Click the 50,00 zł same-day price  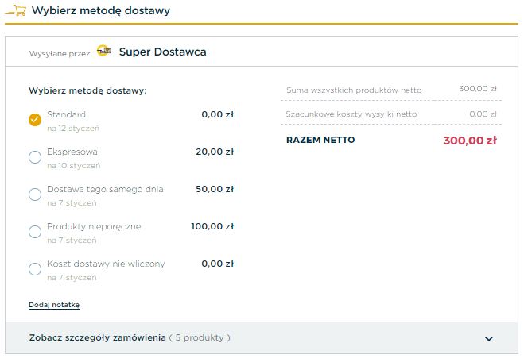click(x=215, y=189)
